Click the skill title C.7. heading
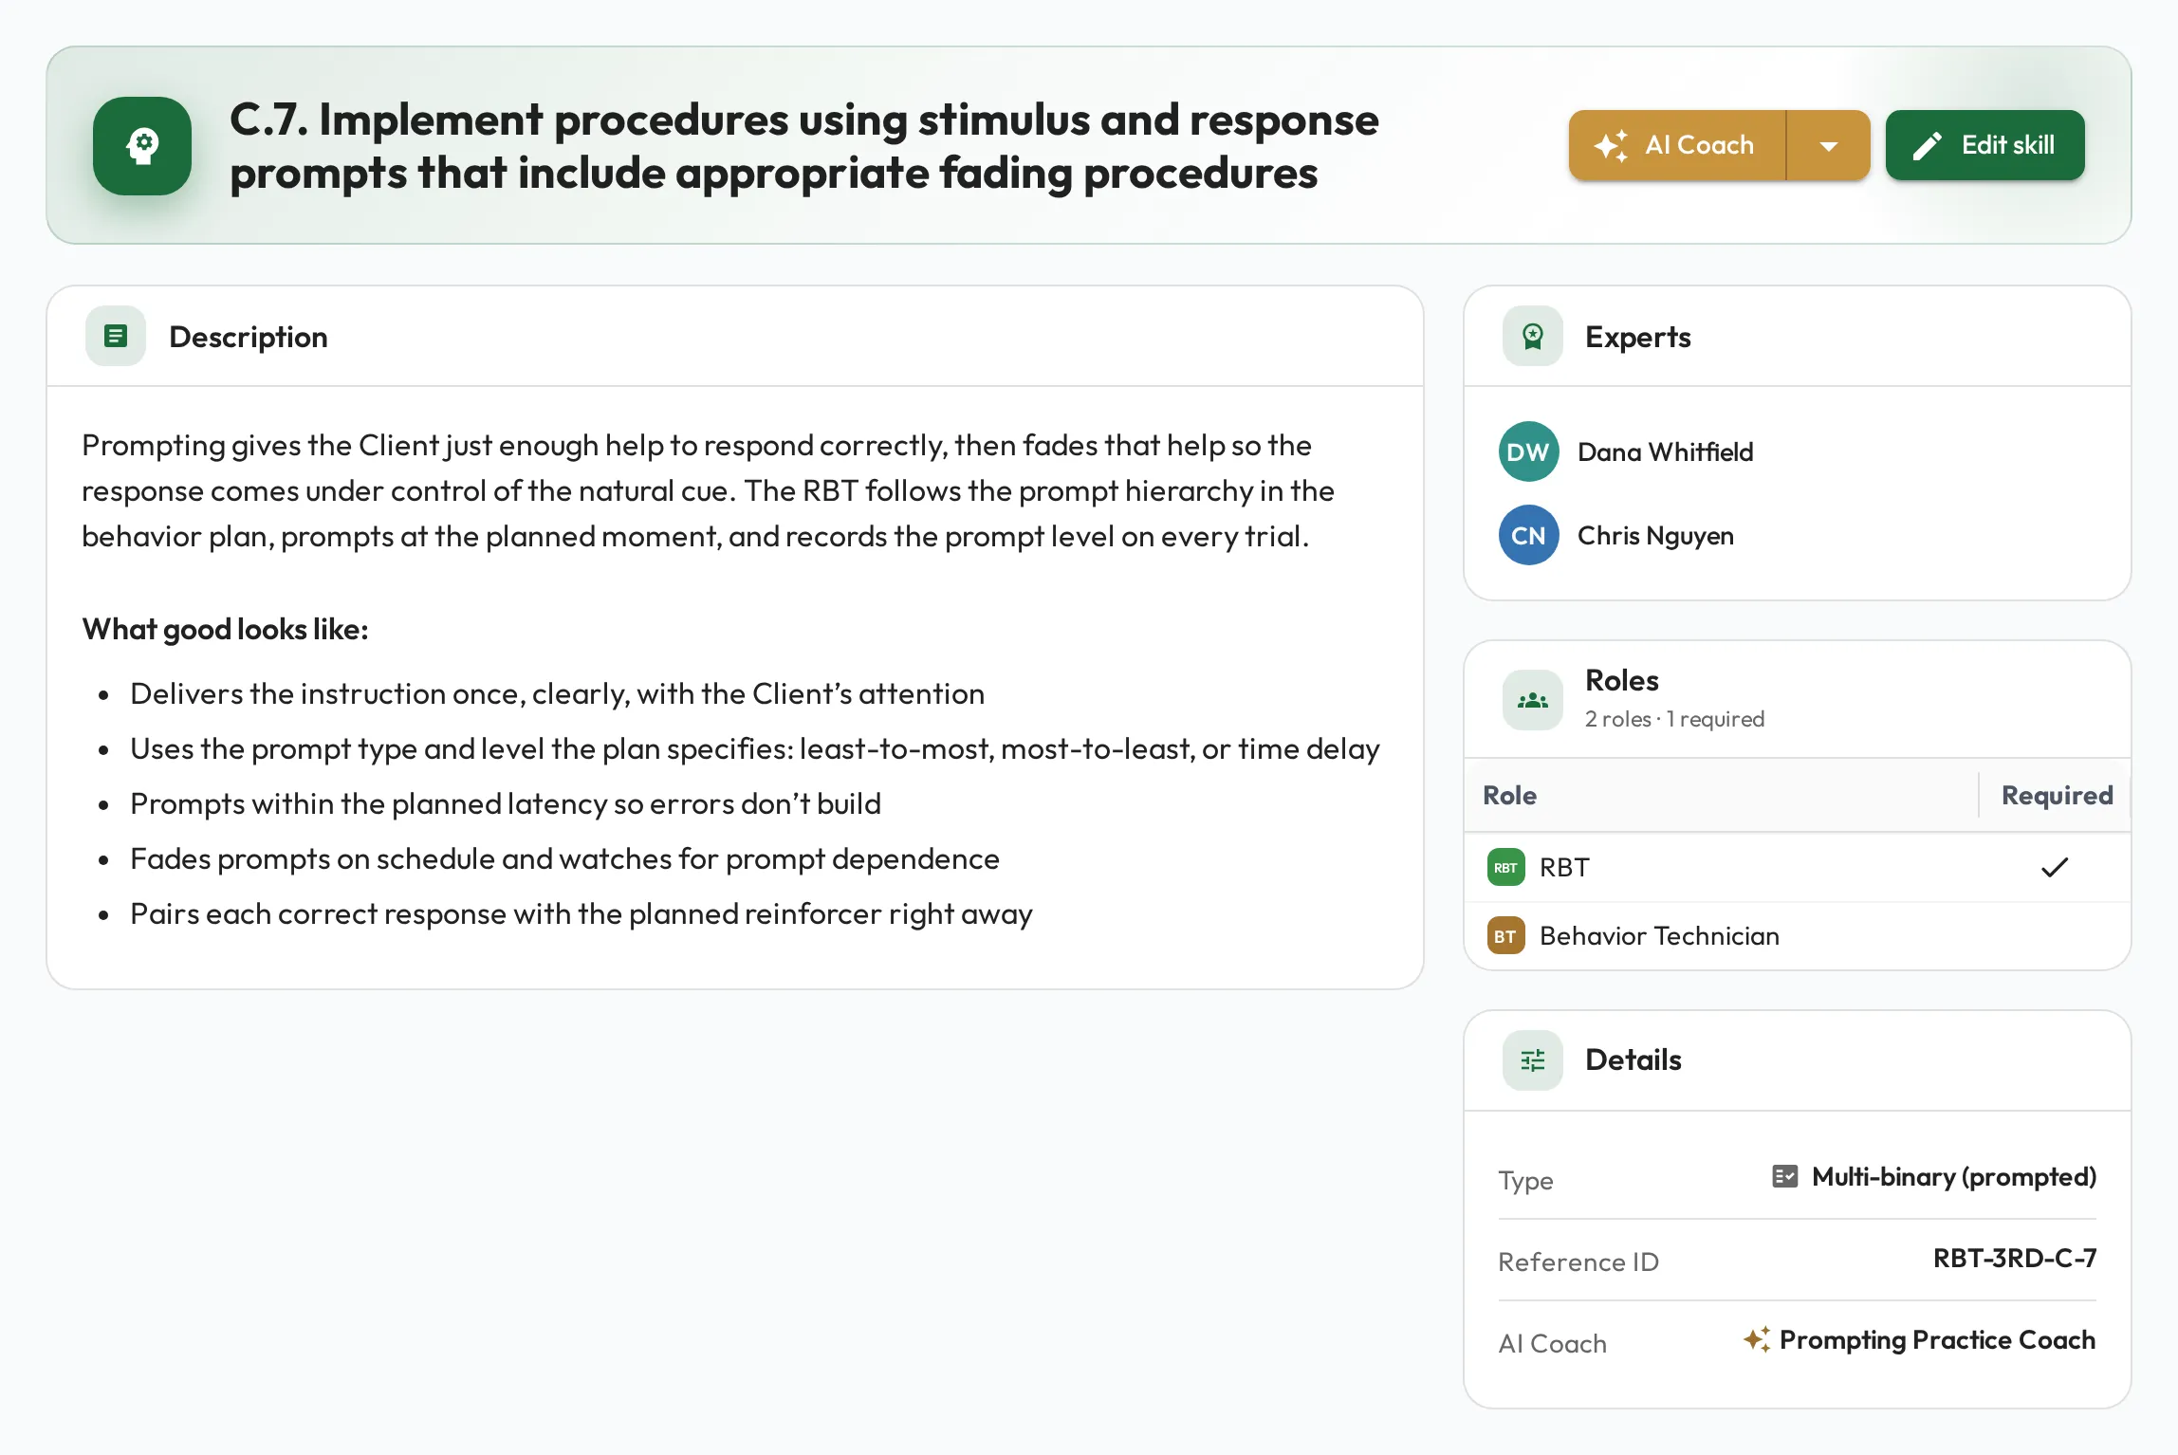This screenshot has height=1455, width=2178. tap(803, 145)
